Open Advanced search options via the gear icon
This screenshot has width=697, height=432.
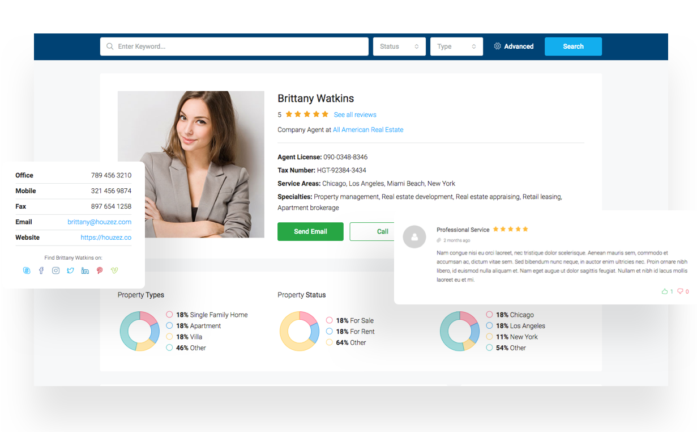point(497,46)
